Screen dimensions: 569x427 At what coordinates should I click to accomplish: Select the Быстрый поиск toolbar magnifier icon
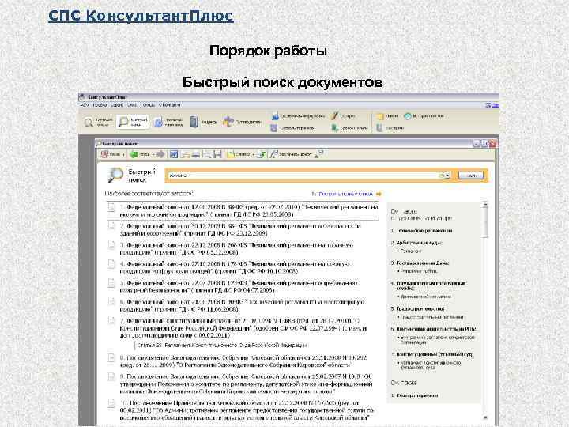124,122
